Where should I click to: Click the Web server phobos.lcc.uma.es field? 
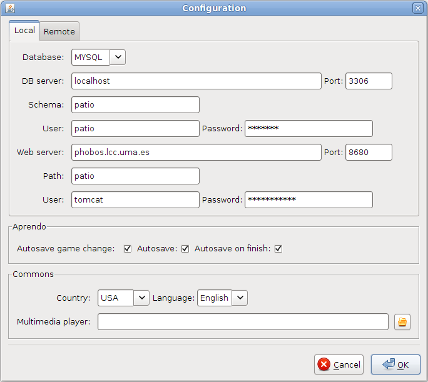click(x=196, y=152)
